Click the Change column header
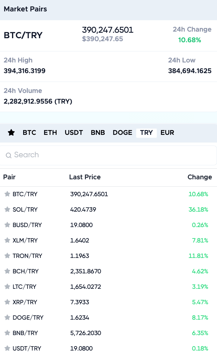 [200, 177]
